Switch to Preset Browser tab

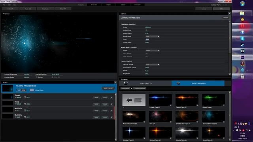click(198, 83)
